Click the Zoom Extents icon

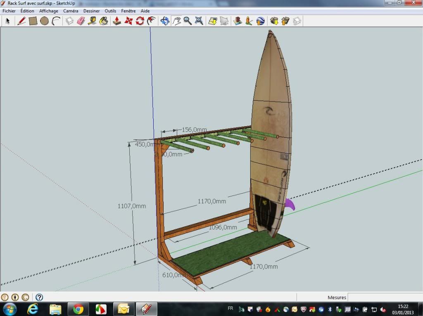[199, 21]
